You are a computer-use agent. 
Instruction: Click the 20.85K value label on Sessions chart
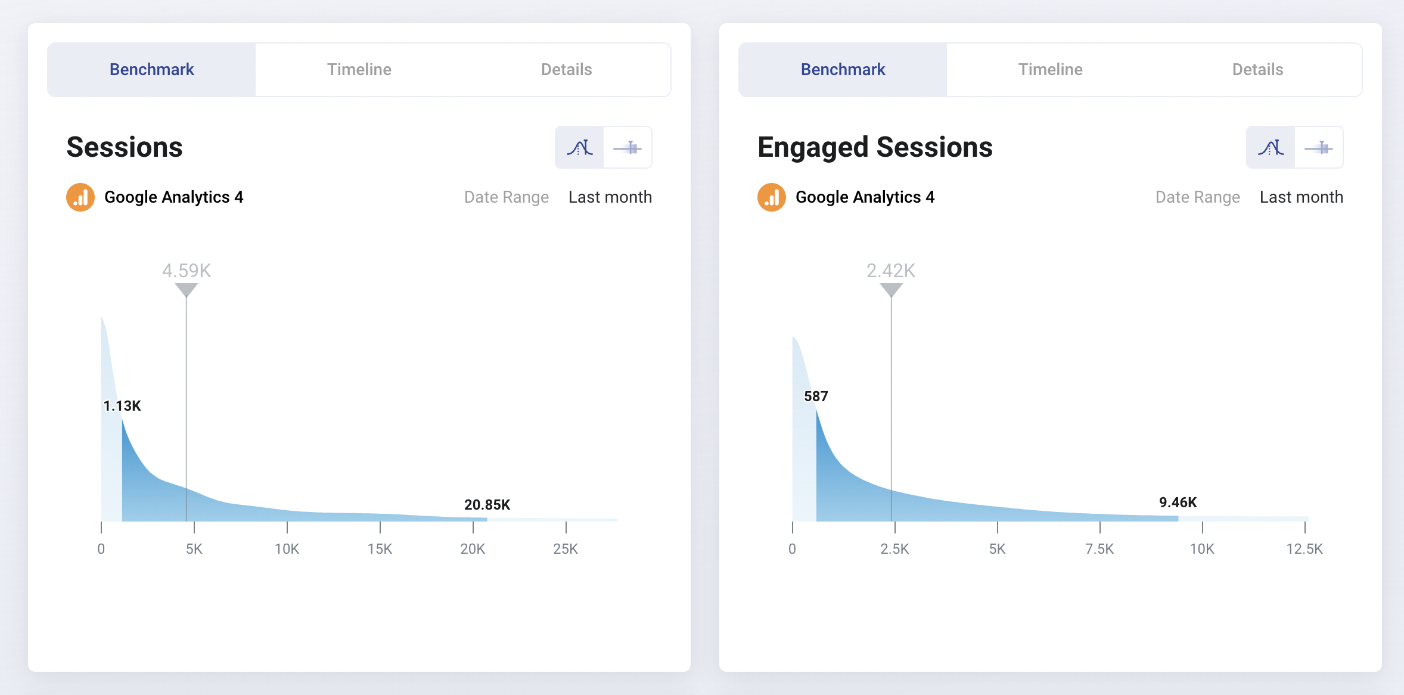pos(487,504)
